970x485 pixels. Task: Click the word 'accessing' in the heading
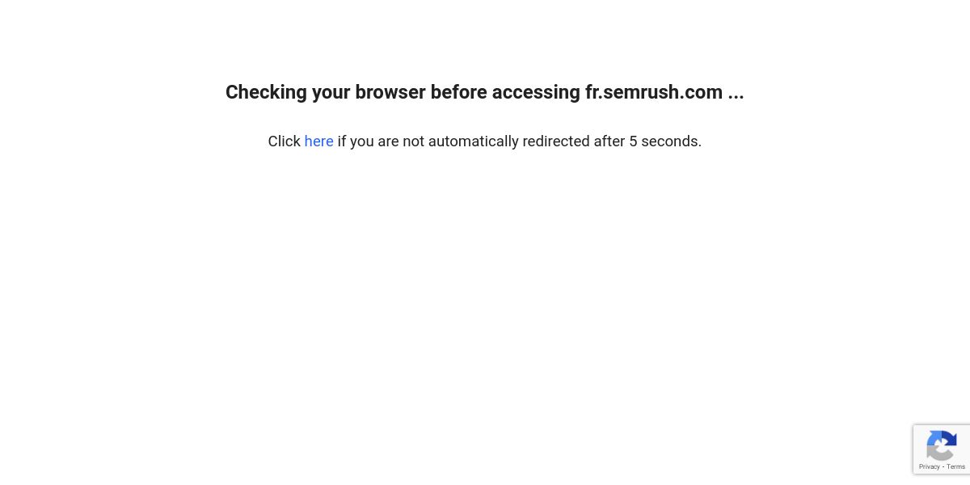click(536, 92)
